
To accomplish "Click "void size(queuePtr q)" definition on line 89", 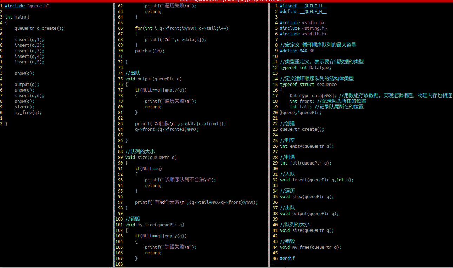I will tap(151, 158).
